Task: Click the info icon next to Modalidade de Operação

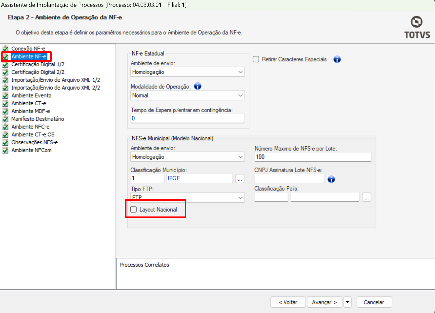Action: tap(198, 86)
